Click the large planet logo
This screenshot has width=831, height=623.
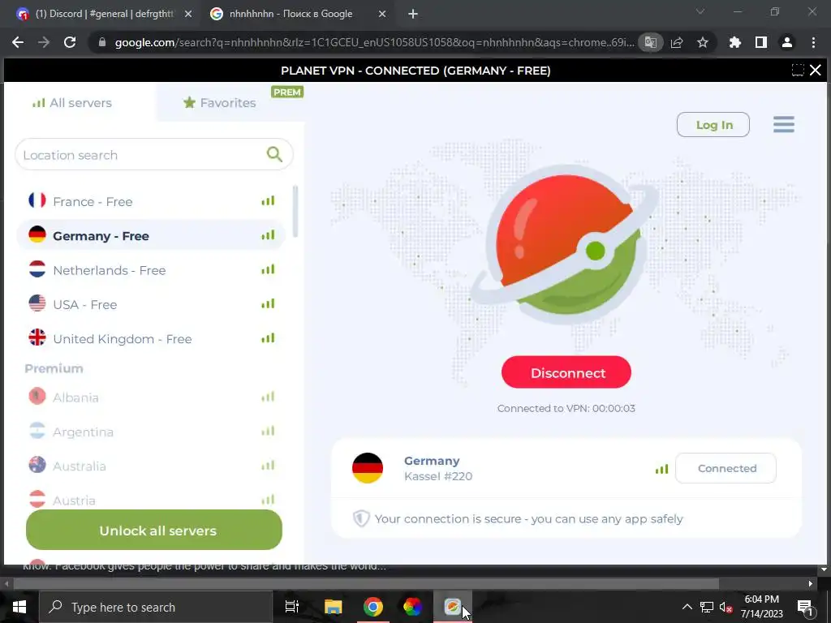(566, 245)
